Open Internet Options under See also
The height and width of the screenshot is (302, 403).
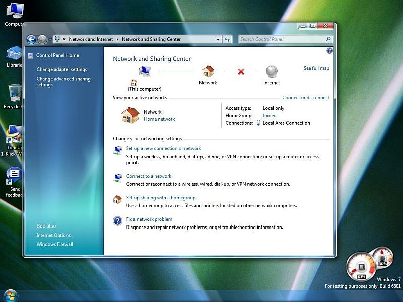tap(53, 235)
